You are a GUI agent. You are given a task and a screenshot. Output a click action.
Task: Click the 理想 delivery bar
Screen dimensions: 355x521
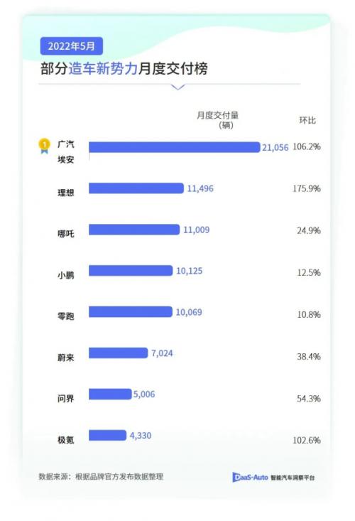(136, 188)
